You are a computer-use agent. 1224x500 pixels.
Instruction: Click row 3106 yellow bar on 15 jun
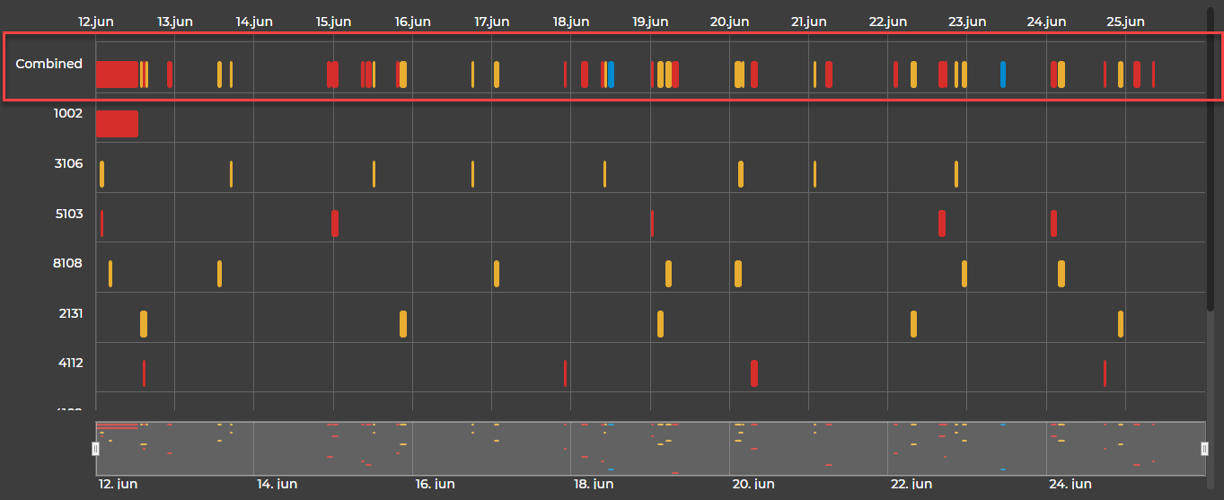point(374,173)
